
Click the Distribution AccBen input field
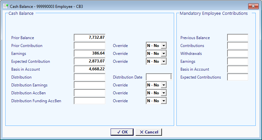90,93
